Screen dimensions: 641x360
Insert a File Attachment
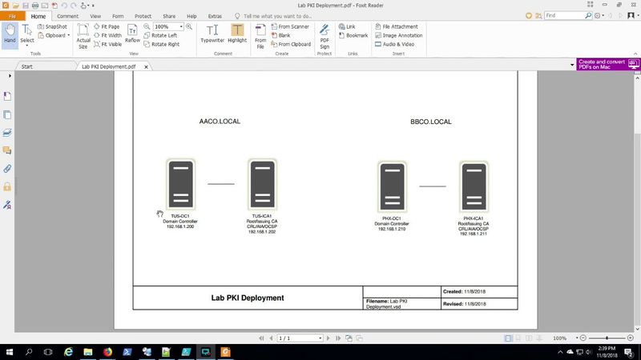(396, 26)
